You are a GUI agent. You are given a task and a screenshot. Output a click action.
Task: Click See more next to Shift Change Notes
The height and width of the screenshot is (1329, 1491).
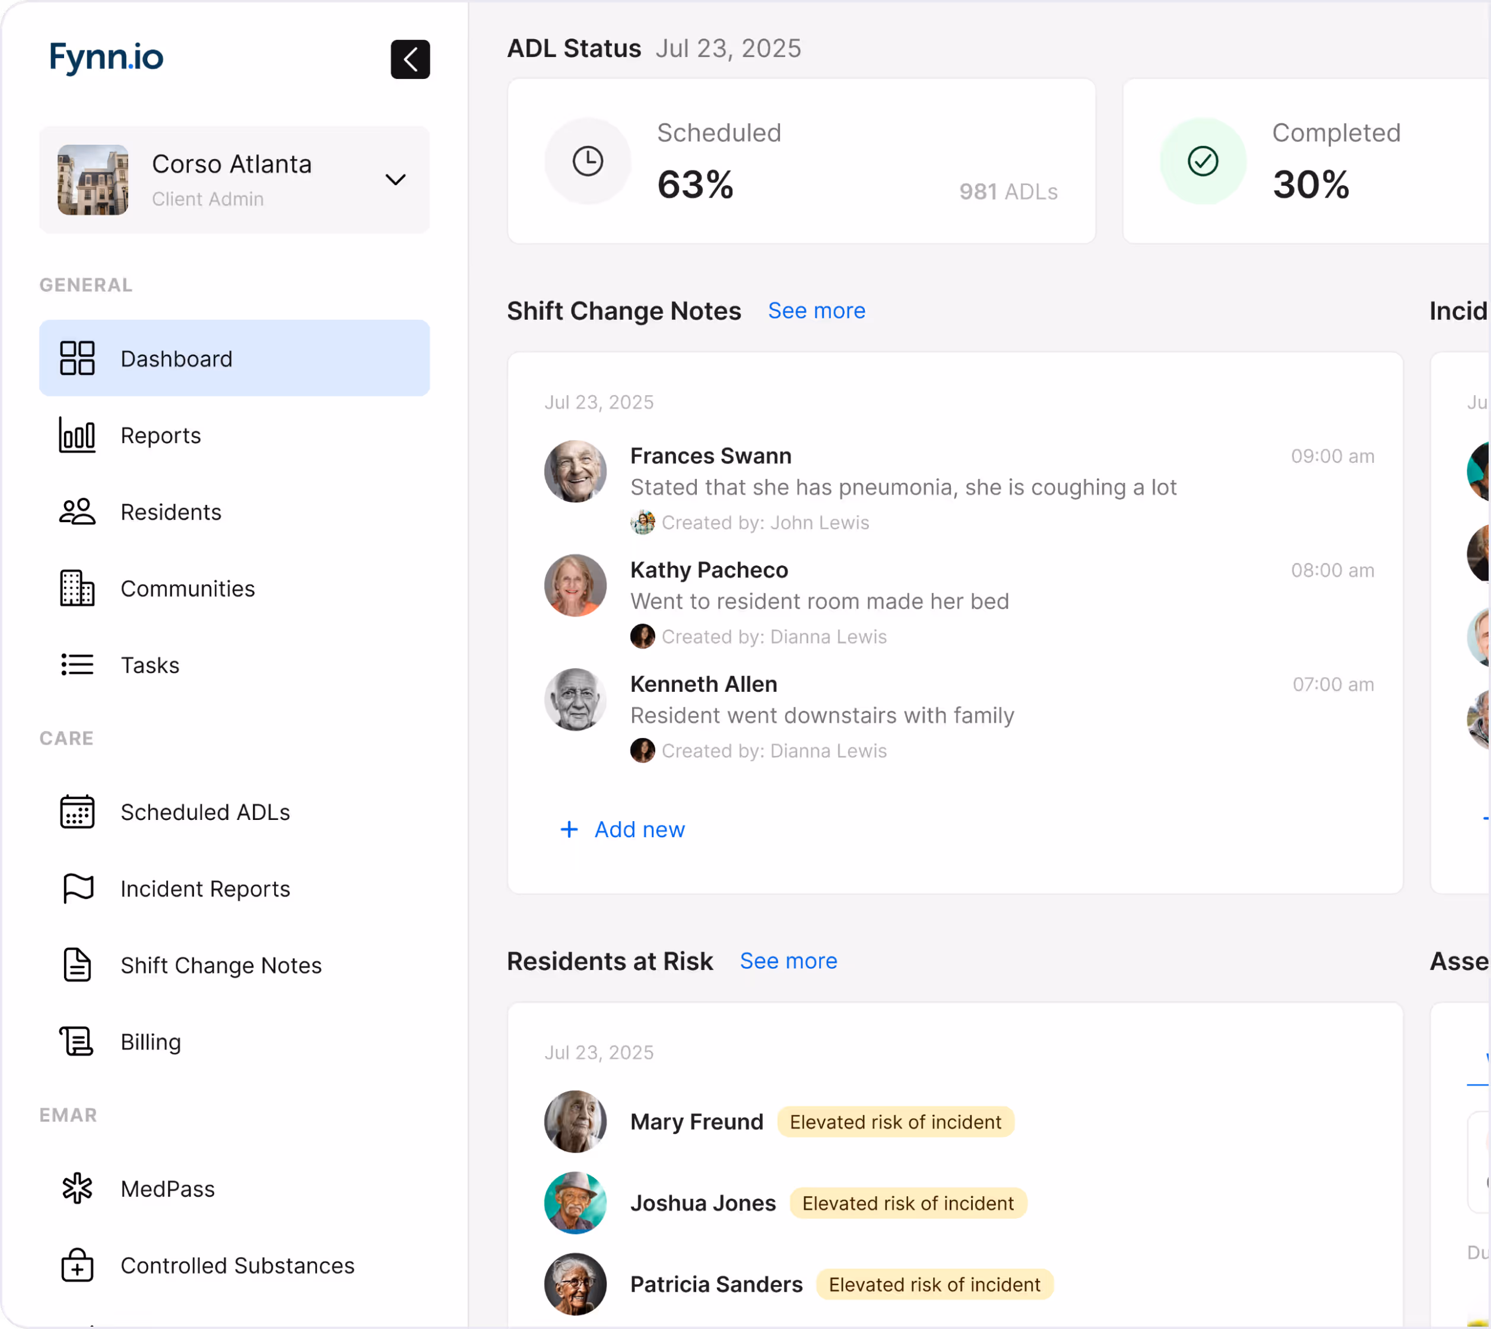click(x=816, y=311)
